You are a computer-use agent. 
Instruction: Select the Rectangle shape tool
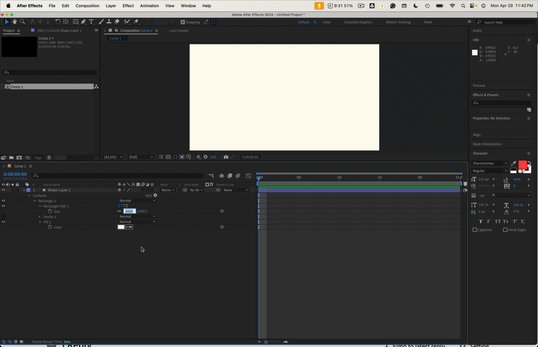pyautogui.click(x=75, y=22)
